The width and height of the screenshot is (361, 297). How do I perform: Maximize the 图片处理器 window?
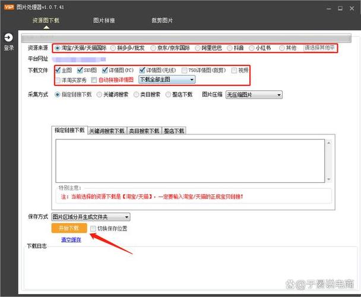pos(340,8)
